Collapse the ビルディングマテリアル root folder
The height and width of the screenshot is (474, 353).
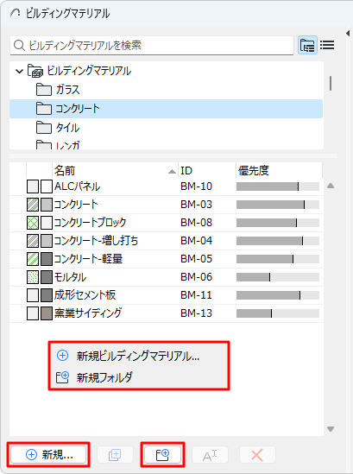pyautogui.click(x=19, y=72)
